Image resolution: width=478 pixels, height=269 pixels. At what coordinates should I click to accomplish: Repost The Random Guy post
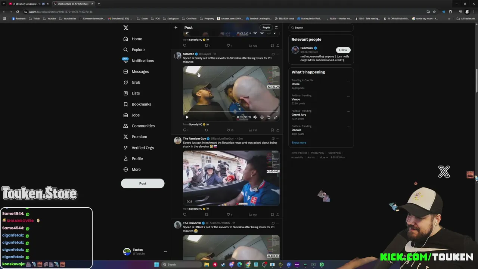207,214
